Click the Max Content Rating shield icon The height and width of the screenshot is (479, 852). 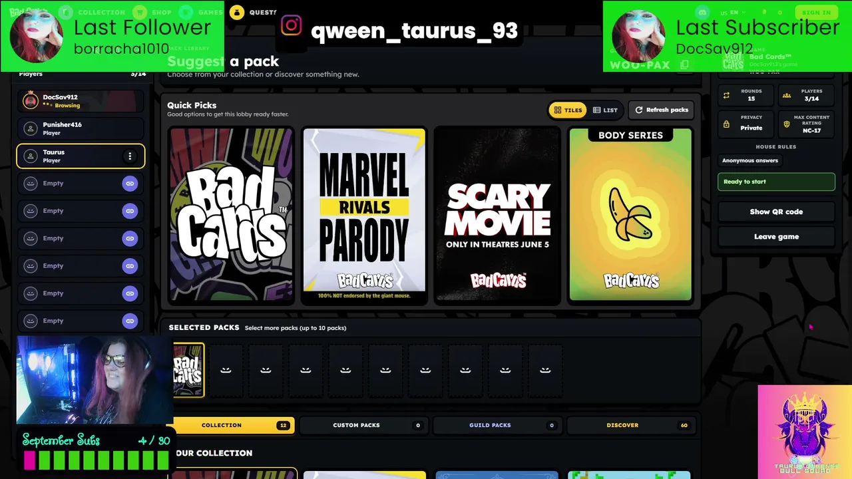pyautogui.click(x=787, y=124)
